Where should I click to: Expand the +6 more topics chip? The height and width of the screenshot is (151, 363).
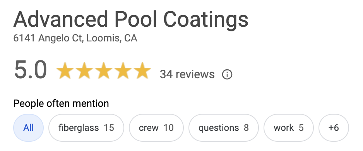tap(334, 128)
